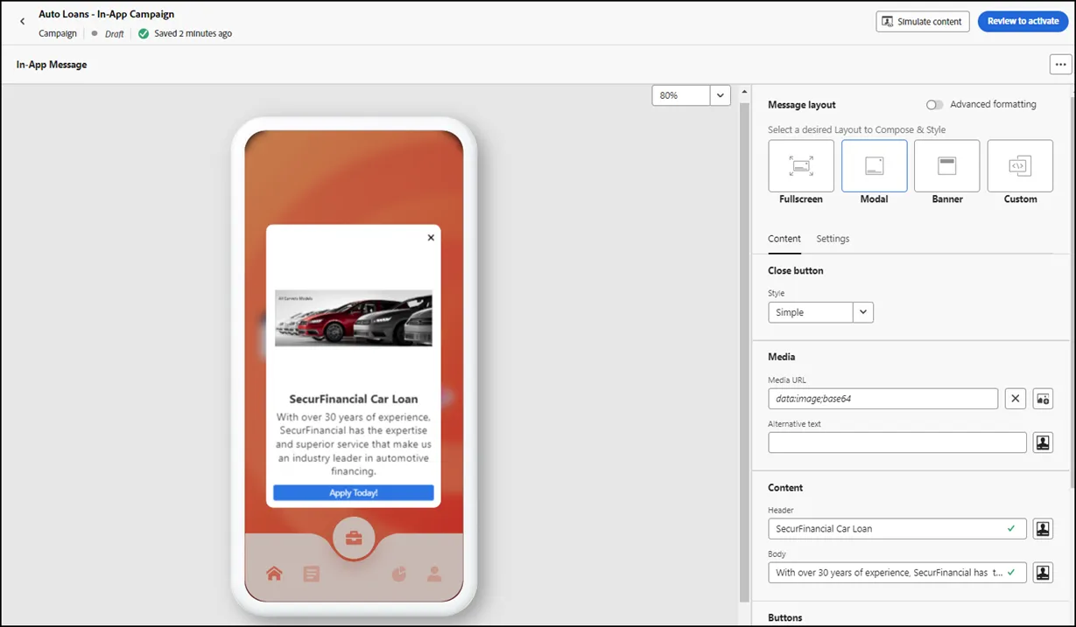Open personalization icon for Alternative text
This screenshot has height=627, width=1076.
pos(1043,442)
